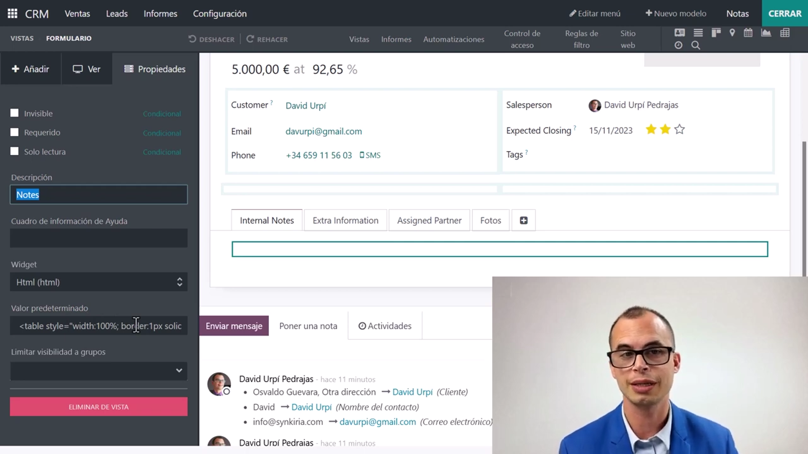Click the Tags field help question mark

[526, 152]
